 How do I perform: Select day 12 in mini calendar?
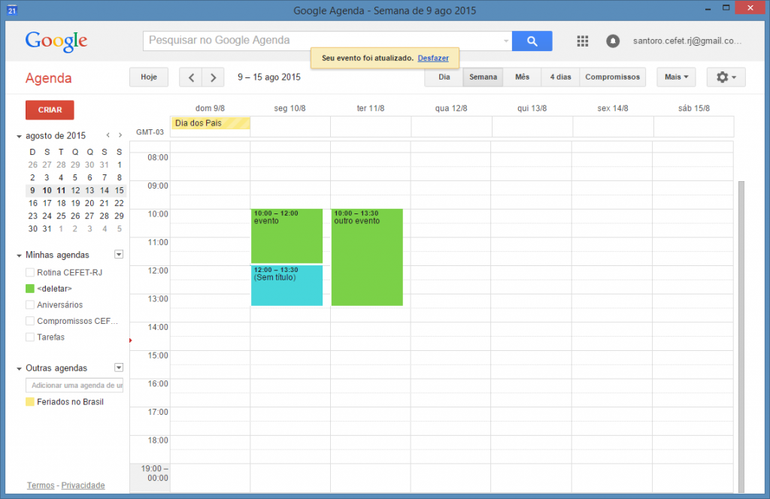(x=75, y=190)
